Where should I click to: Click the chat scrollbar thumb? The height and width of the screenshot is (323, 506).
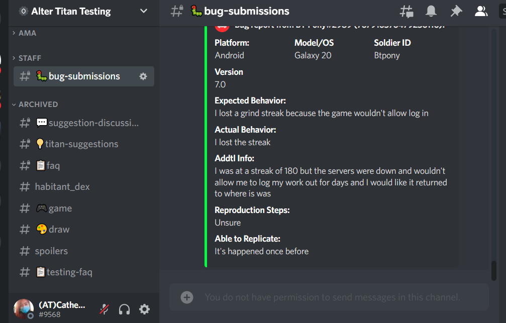click(494, 270)
